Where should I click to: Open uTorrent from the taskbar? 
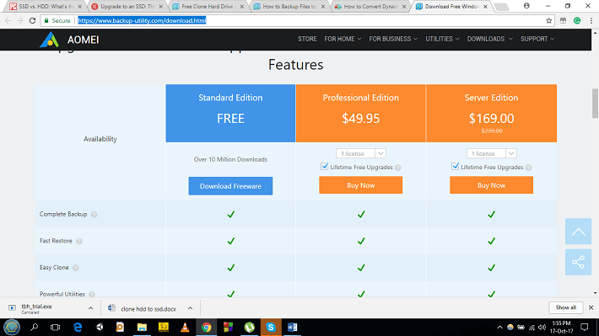[250, 328]
